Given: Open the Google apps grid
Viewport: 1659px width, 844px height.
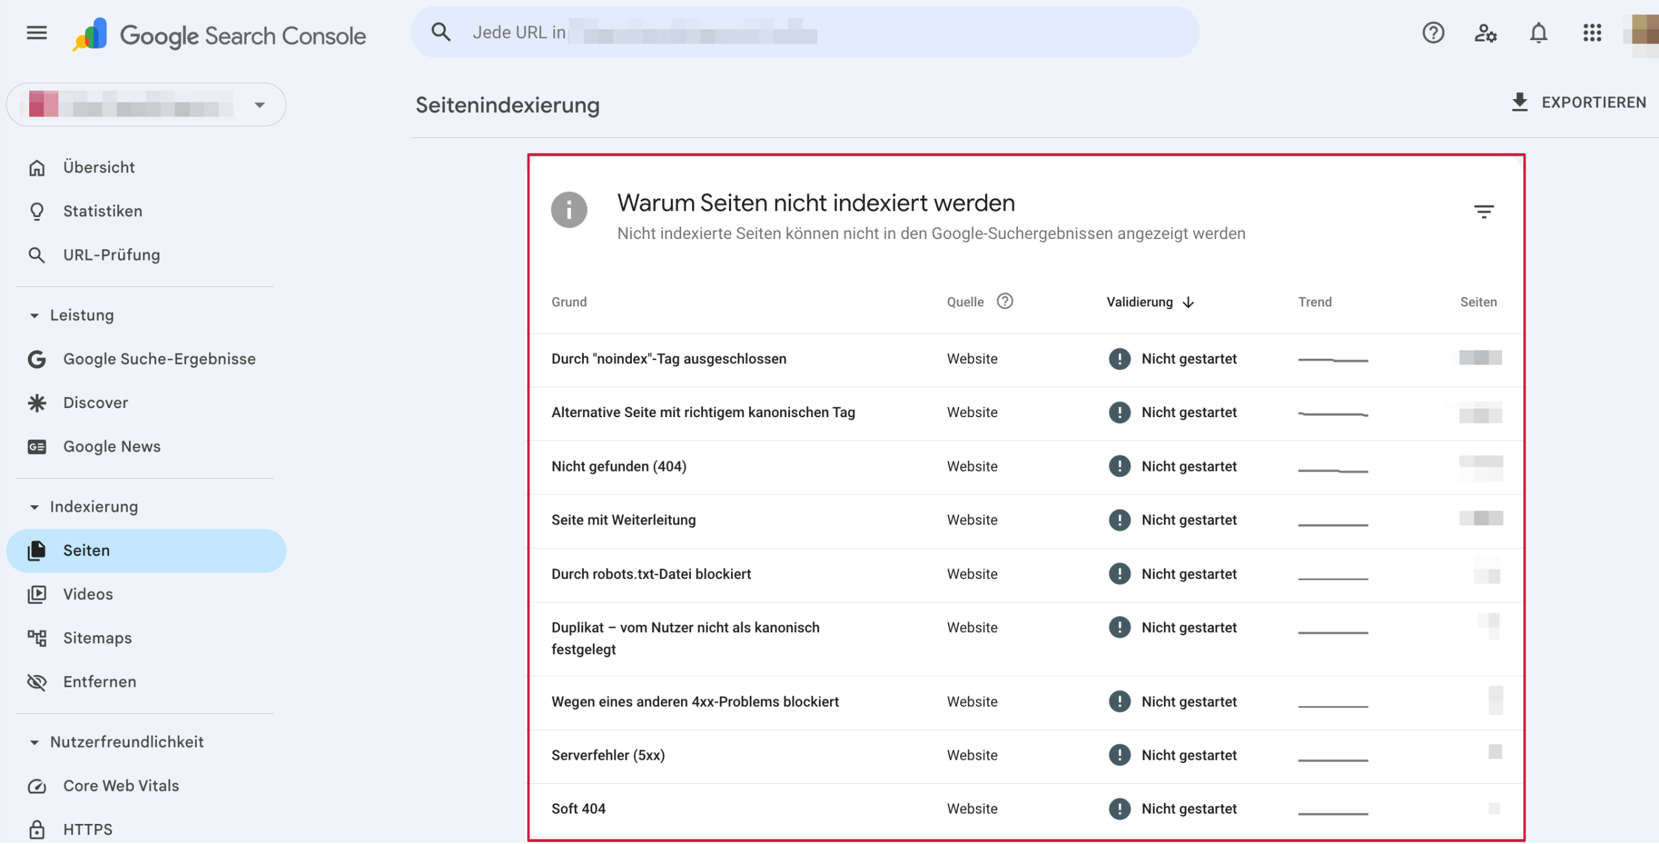Looking at the screenshot, I should pyautogui.click(x=1592, y=33).
